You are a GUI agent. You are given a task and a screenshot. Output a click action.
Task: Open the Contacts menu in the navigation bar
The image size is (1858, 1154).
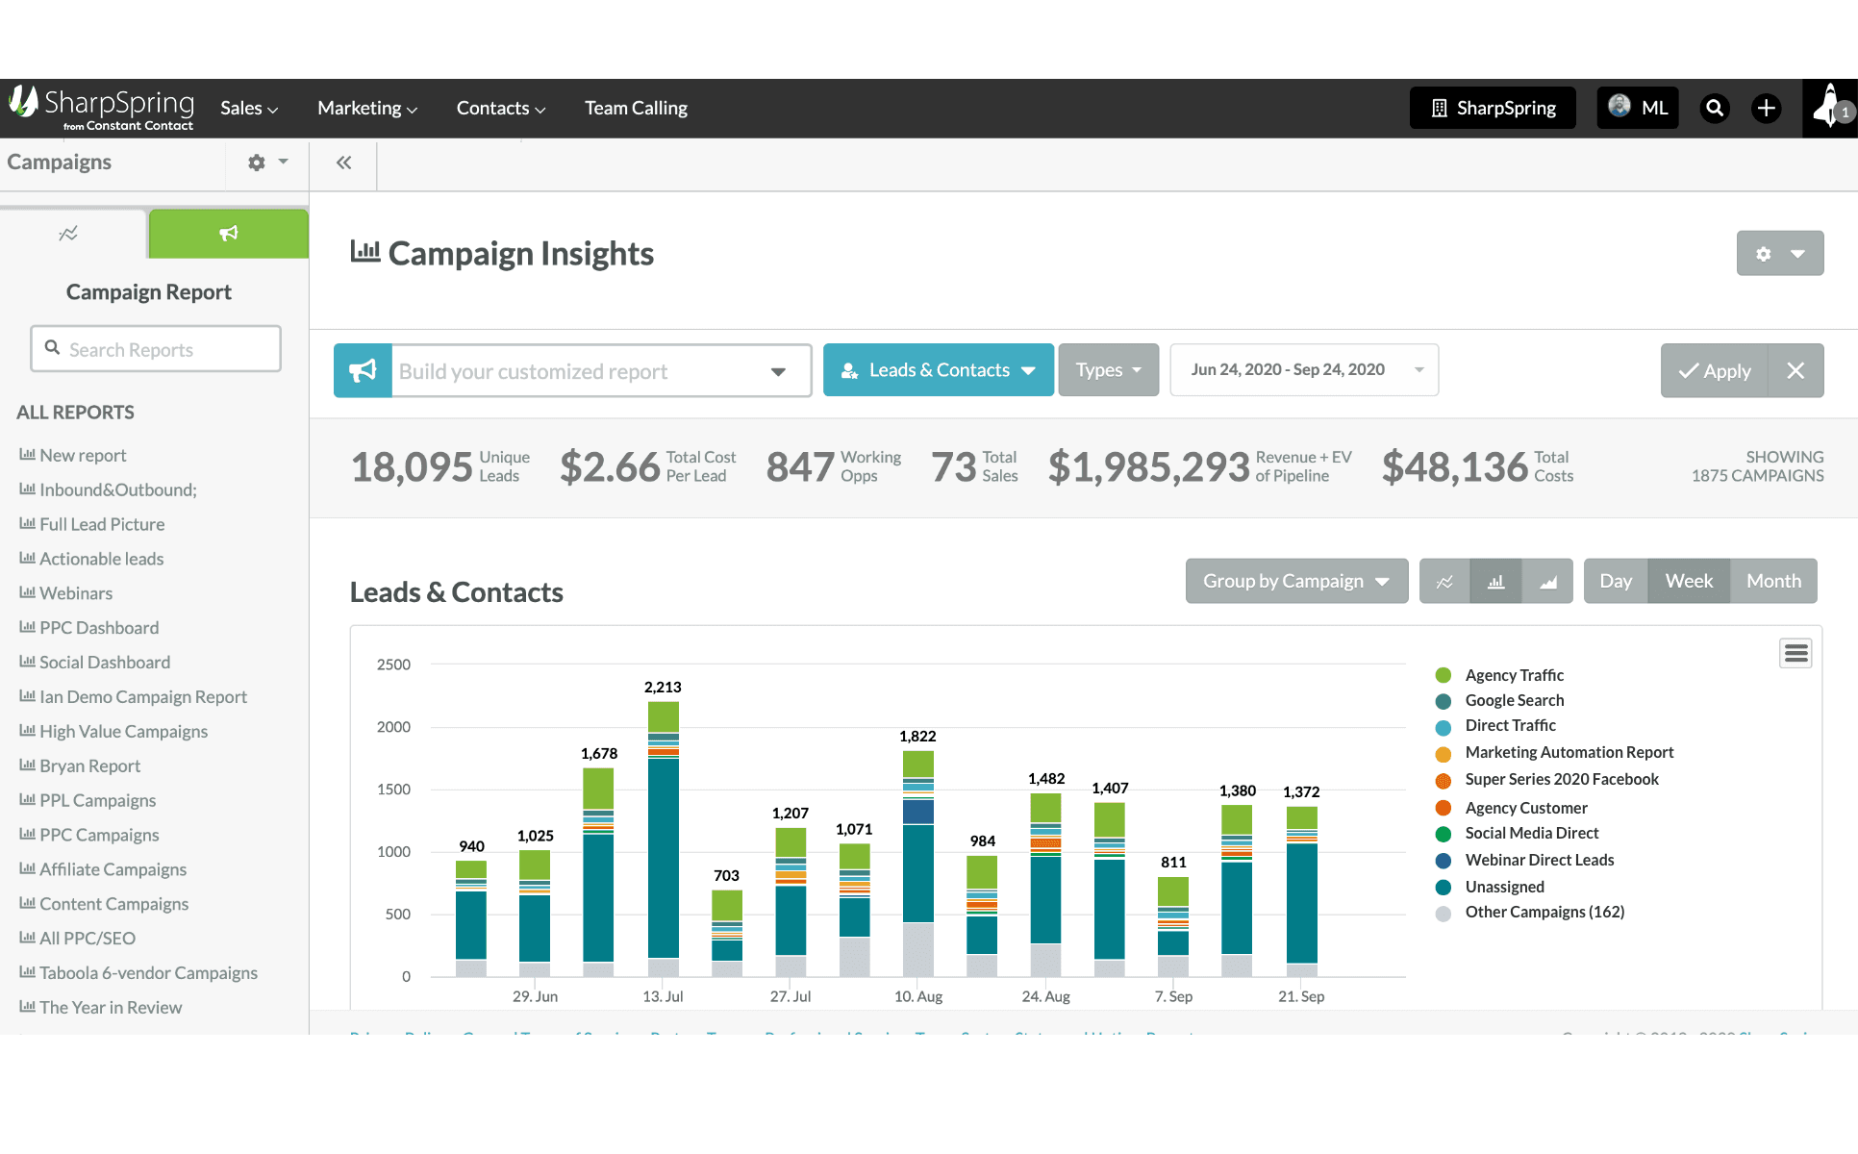click(500, 108)
